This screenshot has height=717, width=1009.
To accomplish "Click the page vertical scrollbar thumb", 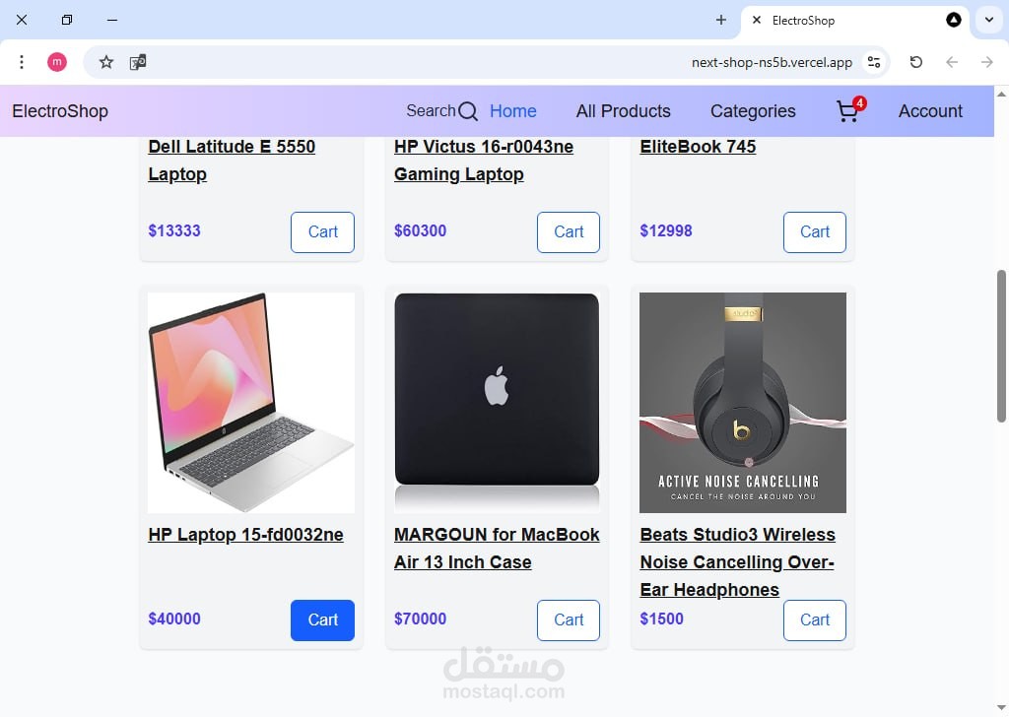I will [x=1001, y=346].
